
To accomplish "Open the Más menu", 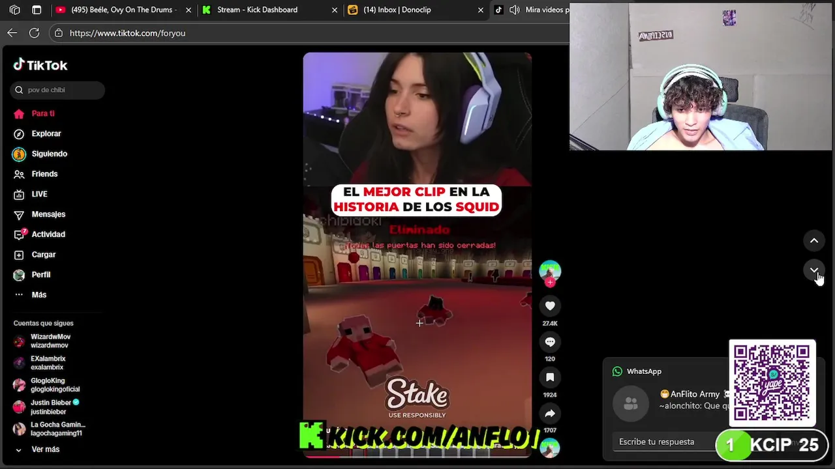I will (39, 295).
